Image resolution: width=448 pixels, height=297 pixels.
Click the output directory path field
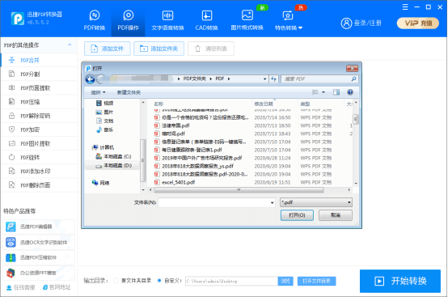tap(231, 282)
